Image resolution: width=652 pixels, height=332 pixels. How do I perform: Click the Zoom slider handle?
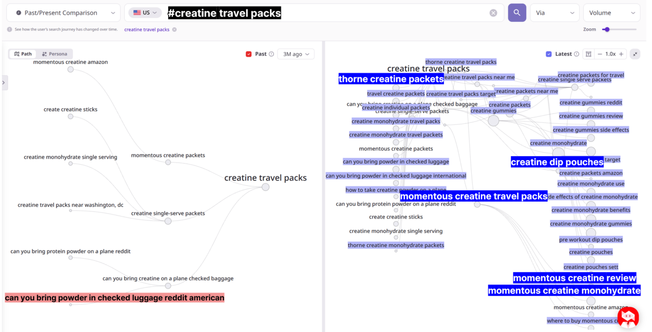point(607,29)
